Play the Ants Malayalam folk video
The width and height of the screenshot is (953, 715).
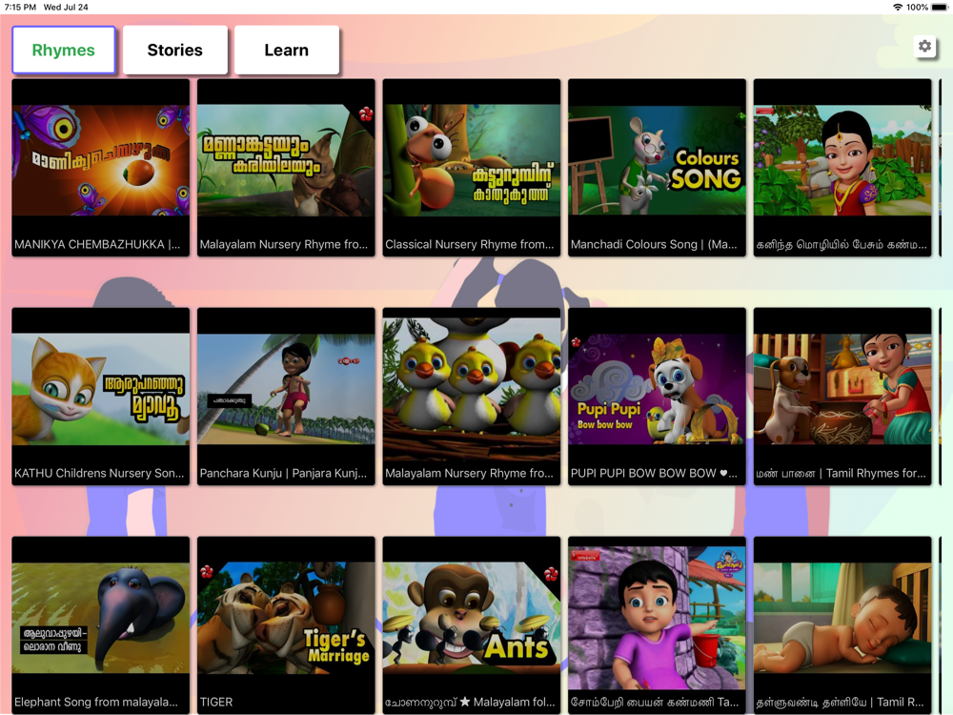(x=472, y=625)
